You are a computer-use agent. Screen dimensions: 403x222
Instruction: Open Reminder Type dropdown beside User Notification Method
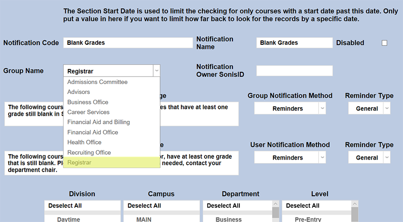[387, 158]
